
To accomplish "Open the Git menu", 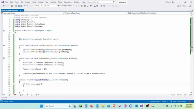I will point(22,2).
